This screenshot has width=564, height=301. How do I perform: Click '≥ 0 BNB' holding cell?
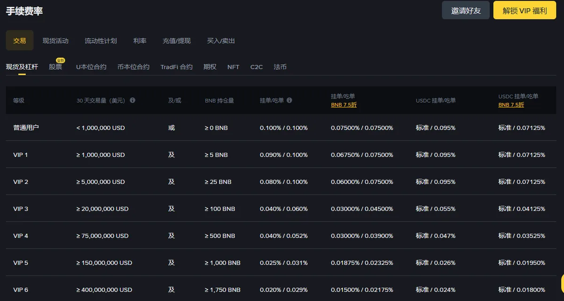point(216,128)
